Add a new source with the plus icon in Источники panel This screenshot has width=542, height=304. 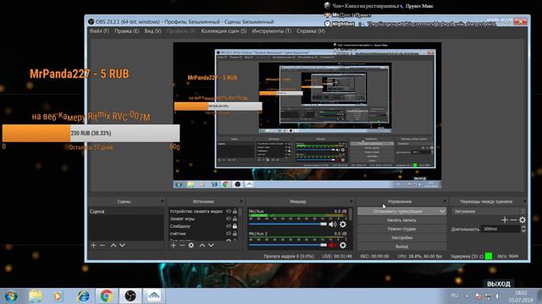pos(174,246)
